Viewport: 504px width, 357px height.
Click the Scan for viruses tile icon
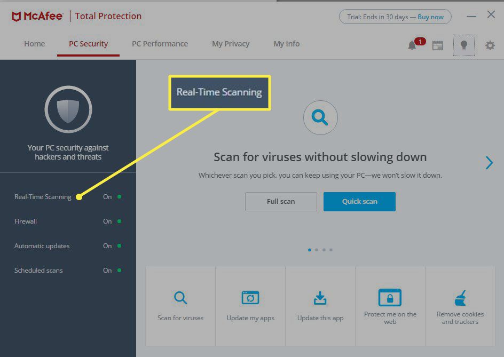[180, 298]
